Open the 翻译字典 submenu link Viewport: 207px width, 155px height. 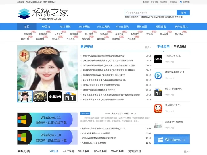click(25, 39)
